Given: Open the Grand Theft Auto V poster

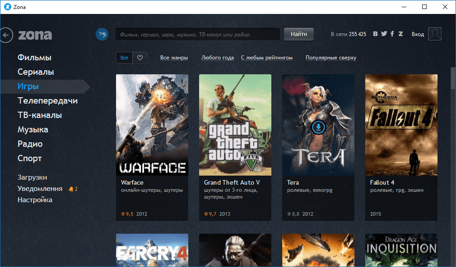Looking at the screenshot, I should pos(235,125).
